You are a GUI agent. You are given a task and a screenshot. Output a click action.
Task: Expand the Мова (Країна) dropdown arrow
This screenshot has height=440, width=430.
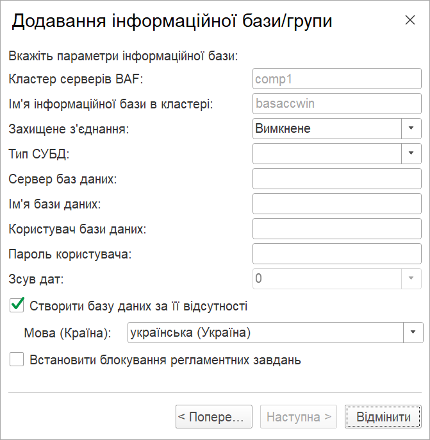tap(413, 332)
